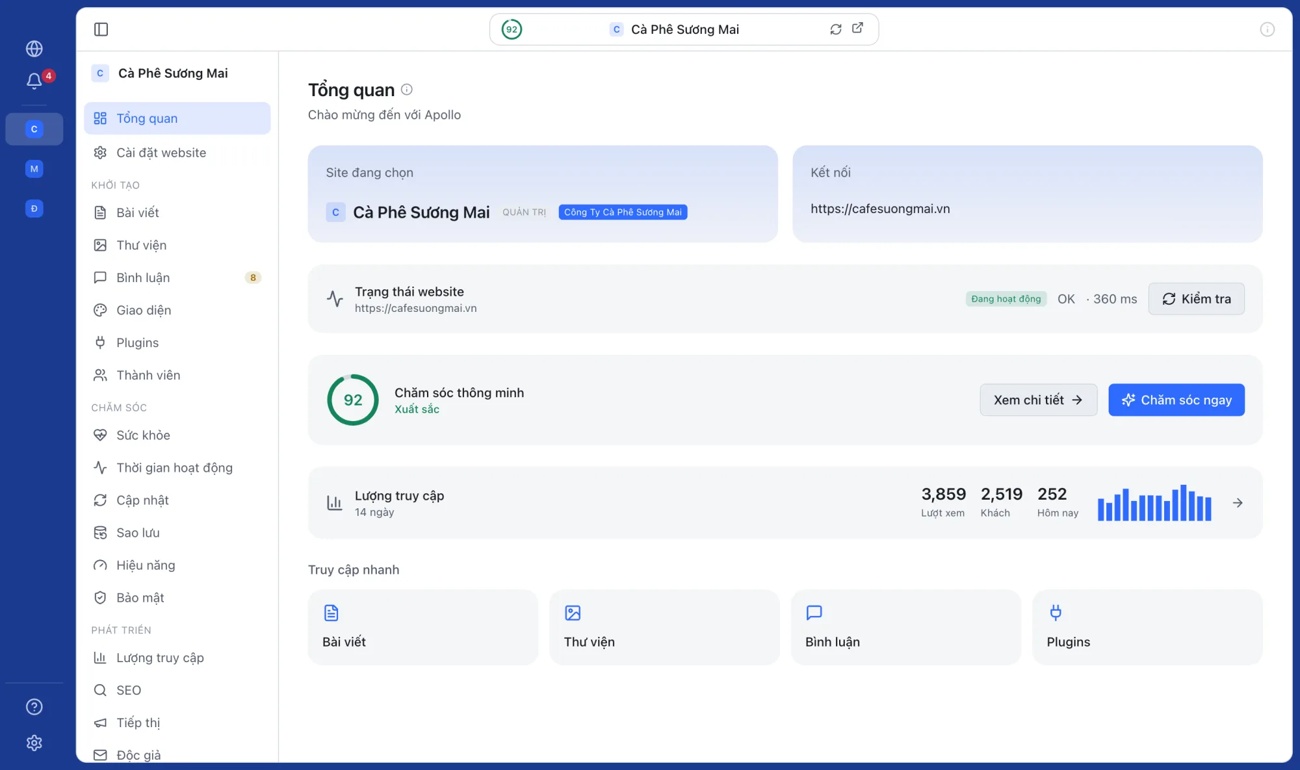The image size is (1300, 770).
Task: Open Bảo mật in sidebar
Action: 177,598
